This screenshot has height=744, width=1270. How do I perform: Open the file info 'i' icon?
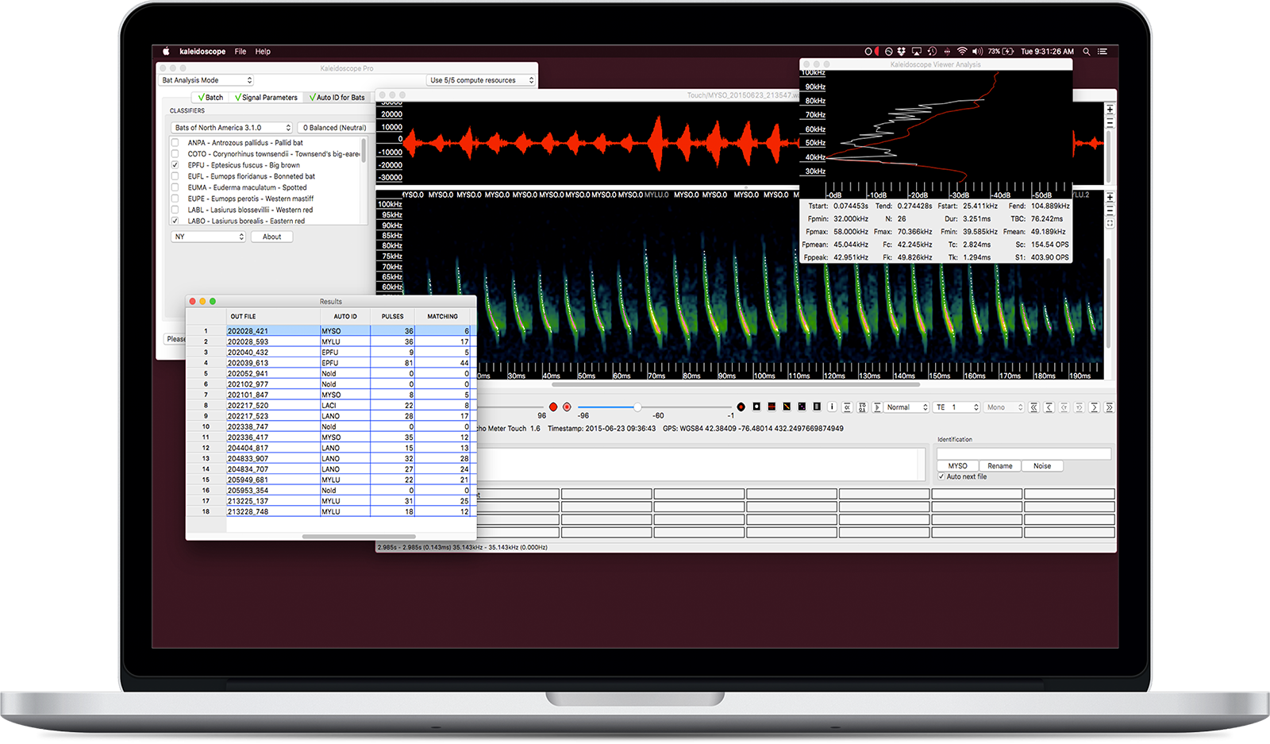tap(832, 407)
